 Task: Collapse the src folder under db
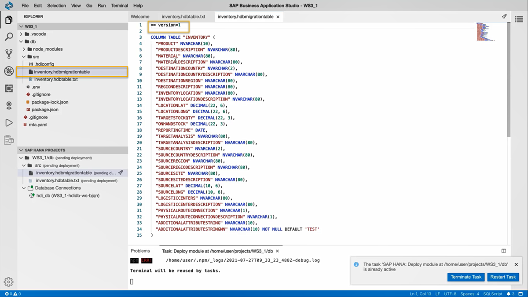pos(24,56)
